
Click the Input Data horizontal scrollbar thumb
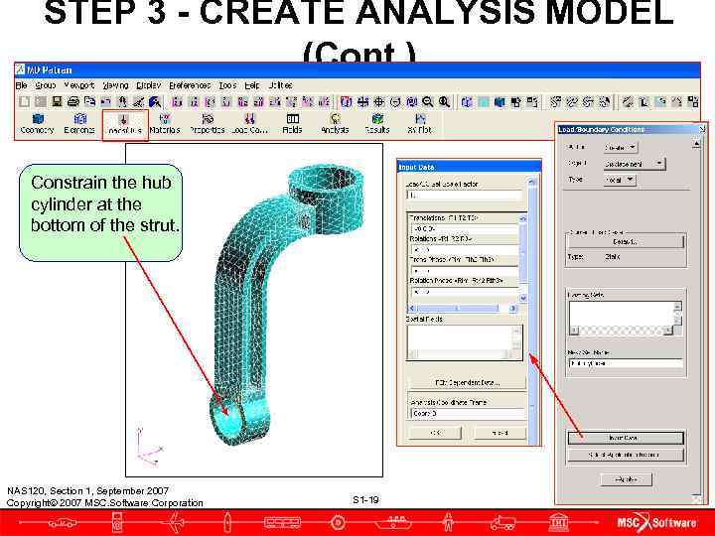(458, 309)
